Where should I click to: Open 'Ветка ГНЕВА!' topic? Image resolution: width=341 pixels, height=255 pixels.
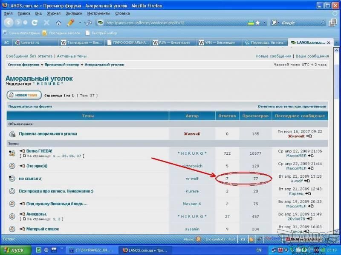[x=39, y=151]
